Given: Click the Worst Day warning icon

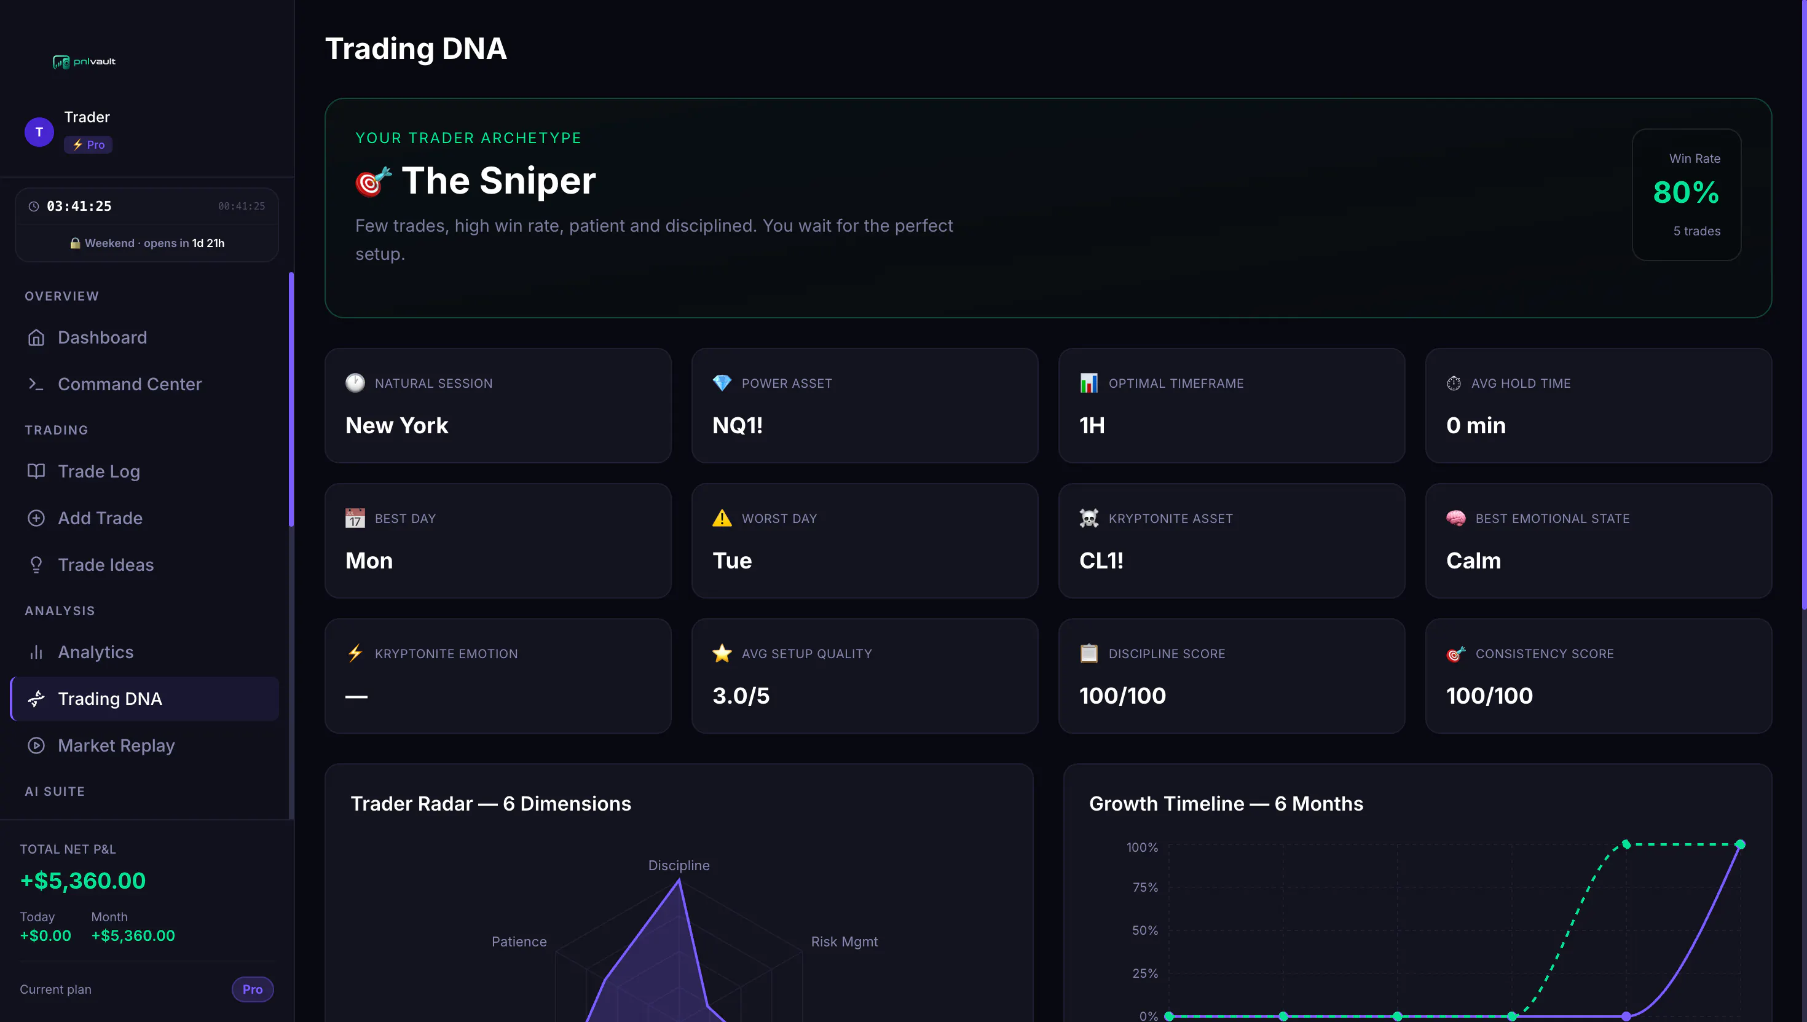Looking at the screenshot, I should tap(722, 518).
